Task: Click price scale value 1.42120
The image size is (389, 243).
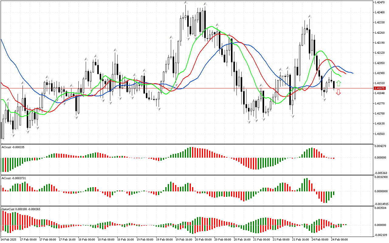Action: pos(380,53)
